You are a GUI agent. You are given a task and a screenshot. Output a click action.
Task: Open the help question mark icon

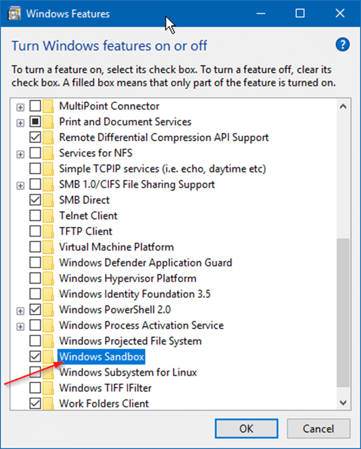342,44
